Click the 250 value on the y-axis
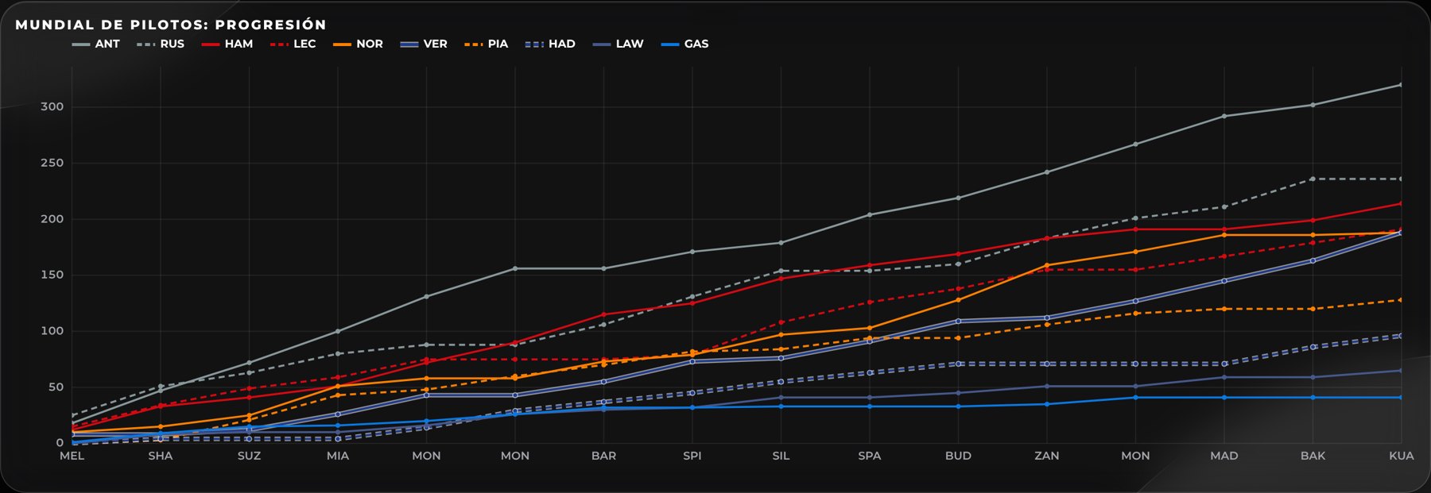The height and width of the screenshot is (493, 1431). (52, 163)
